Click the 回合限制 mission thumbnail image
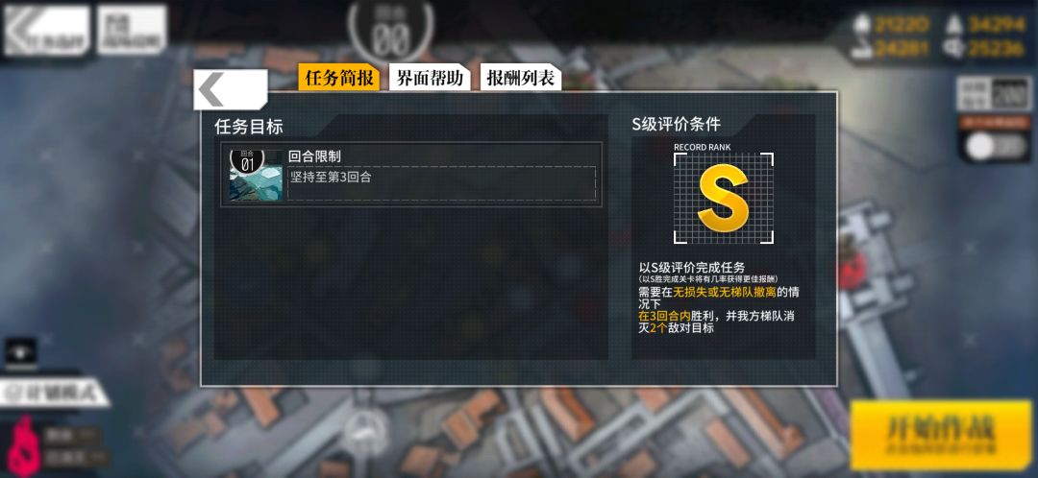 tap(257, 176)
